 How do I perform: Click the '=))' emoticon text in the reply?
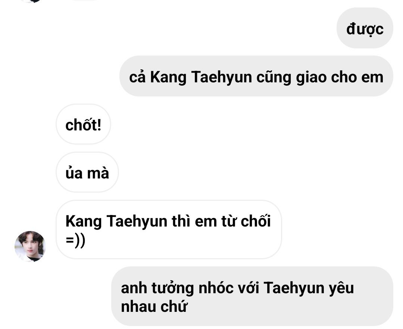pyautogui.click(x=75, y=241)
